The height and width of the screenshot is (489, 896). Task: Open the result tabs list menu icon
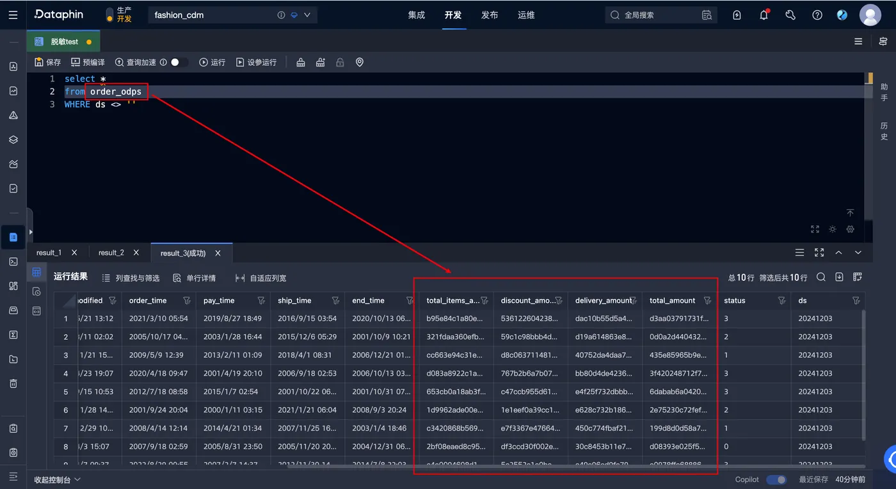click(799, 253)
